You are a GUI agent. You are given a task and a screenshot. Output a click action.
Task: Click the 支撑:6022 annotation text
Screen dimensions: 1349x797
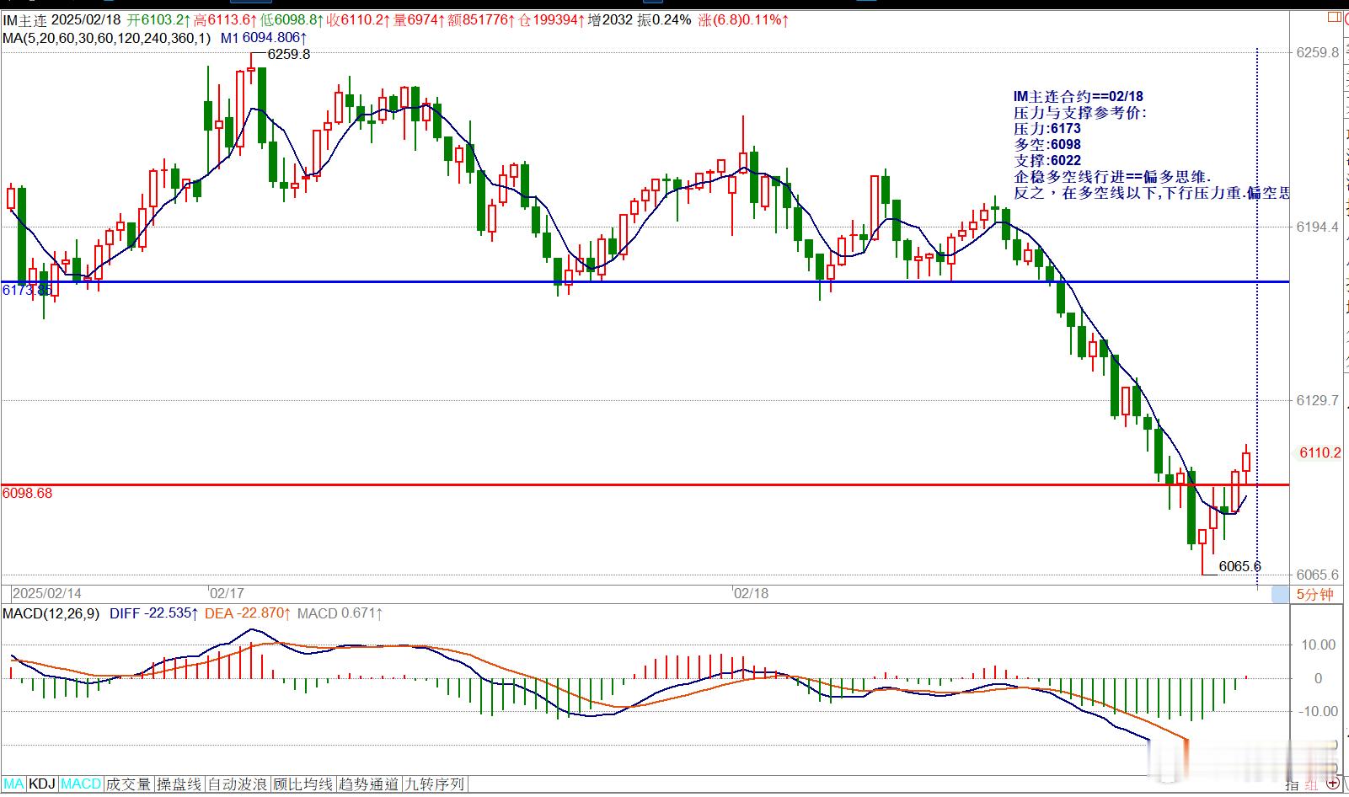(1047, 160)
